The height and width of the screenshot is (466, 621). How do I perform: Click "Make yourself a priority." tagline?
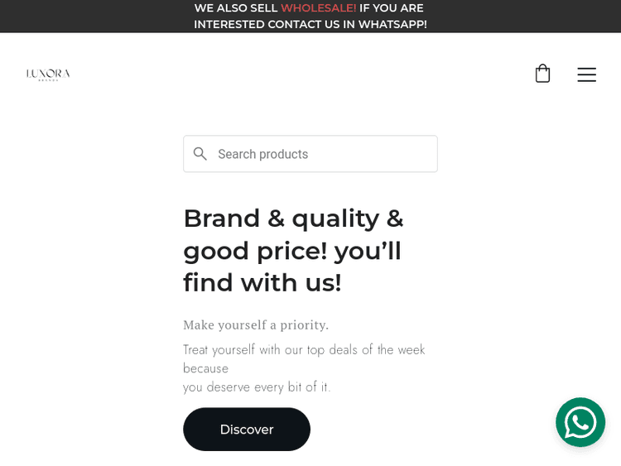pos(256,325)
